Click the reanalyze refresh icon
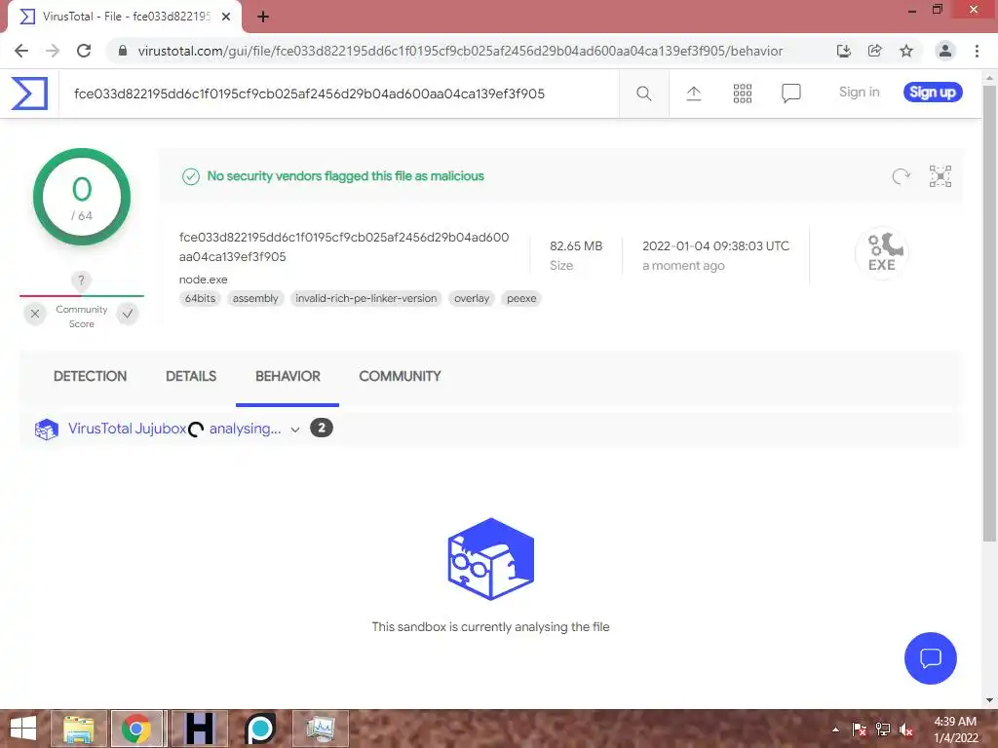 [901, 176]
